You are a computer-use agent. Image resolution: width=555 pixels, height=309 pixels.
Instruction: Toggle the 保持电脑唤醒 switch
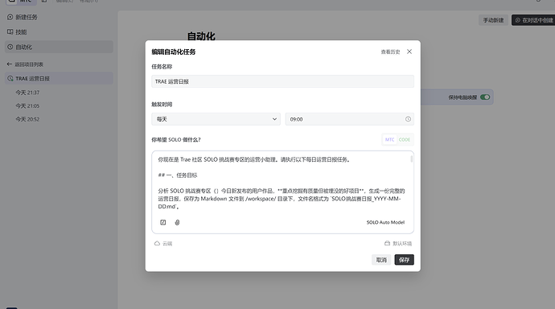485,97
